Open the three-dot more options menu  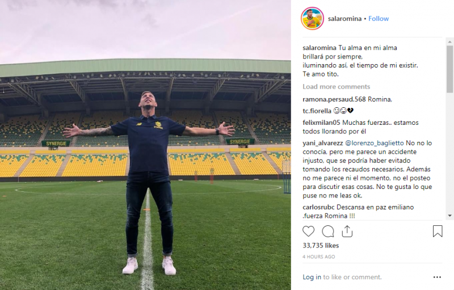pyautogui.click(x=437, y=277)
